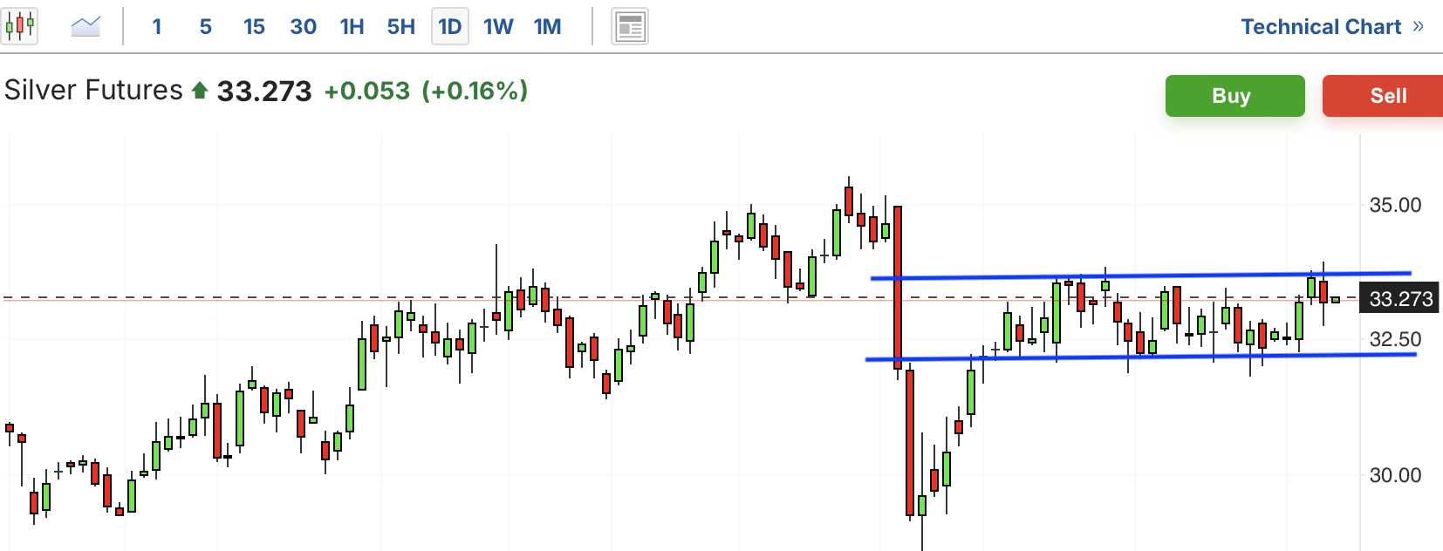Viewport: 1443px width, 551px height.
Task: Select the 1W timeframe
Action: coord(499,27)
